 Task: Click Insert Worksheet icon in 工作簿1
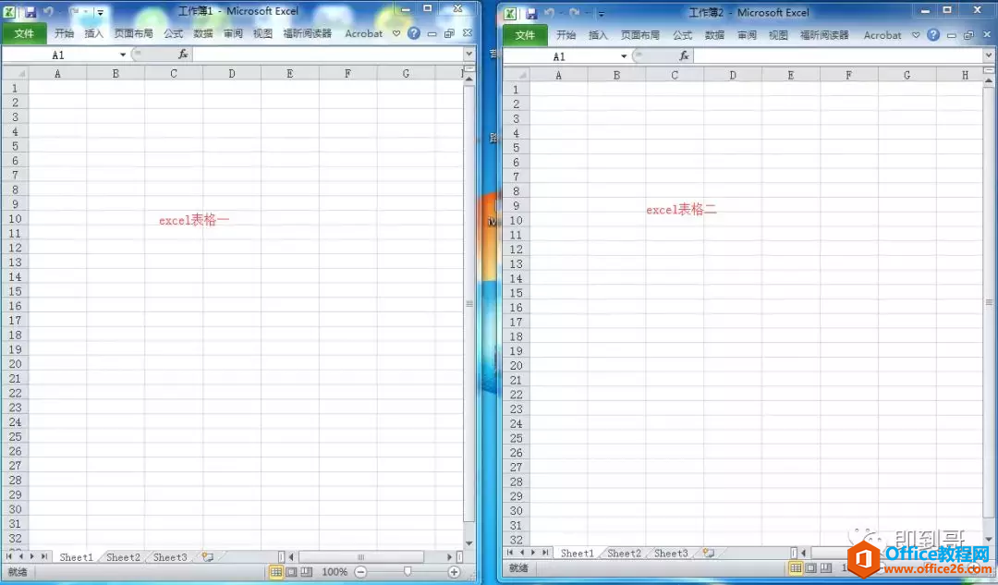(208, 557)
